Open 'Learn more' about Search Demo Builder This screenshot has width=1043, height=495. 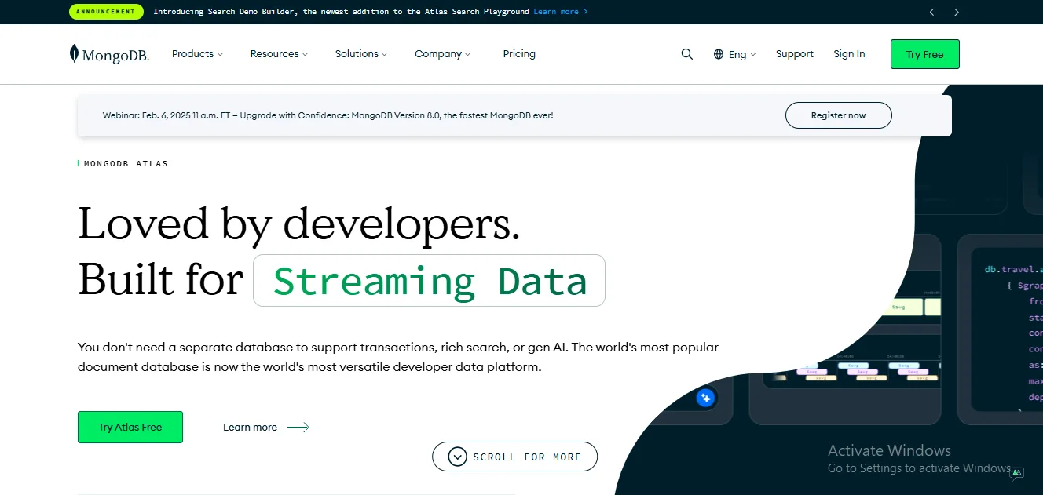pyautogui.click(x=557, y=12)
